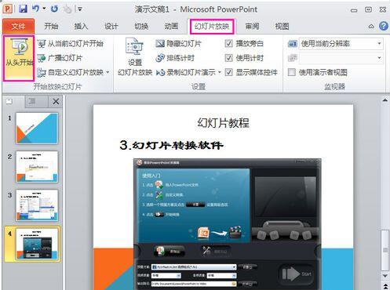Click the PowerPoint application icon

pos(8,9)
